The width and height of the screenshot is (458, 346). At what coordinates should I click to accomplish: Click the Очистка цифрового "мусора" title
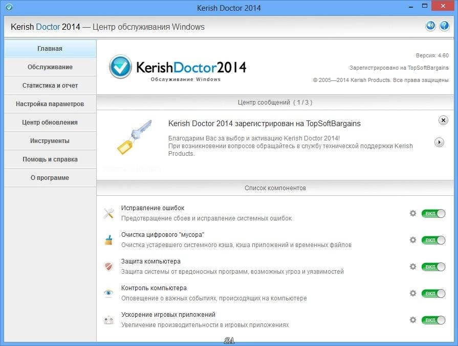tap(163, 235)
